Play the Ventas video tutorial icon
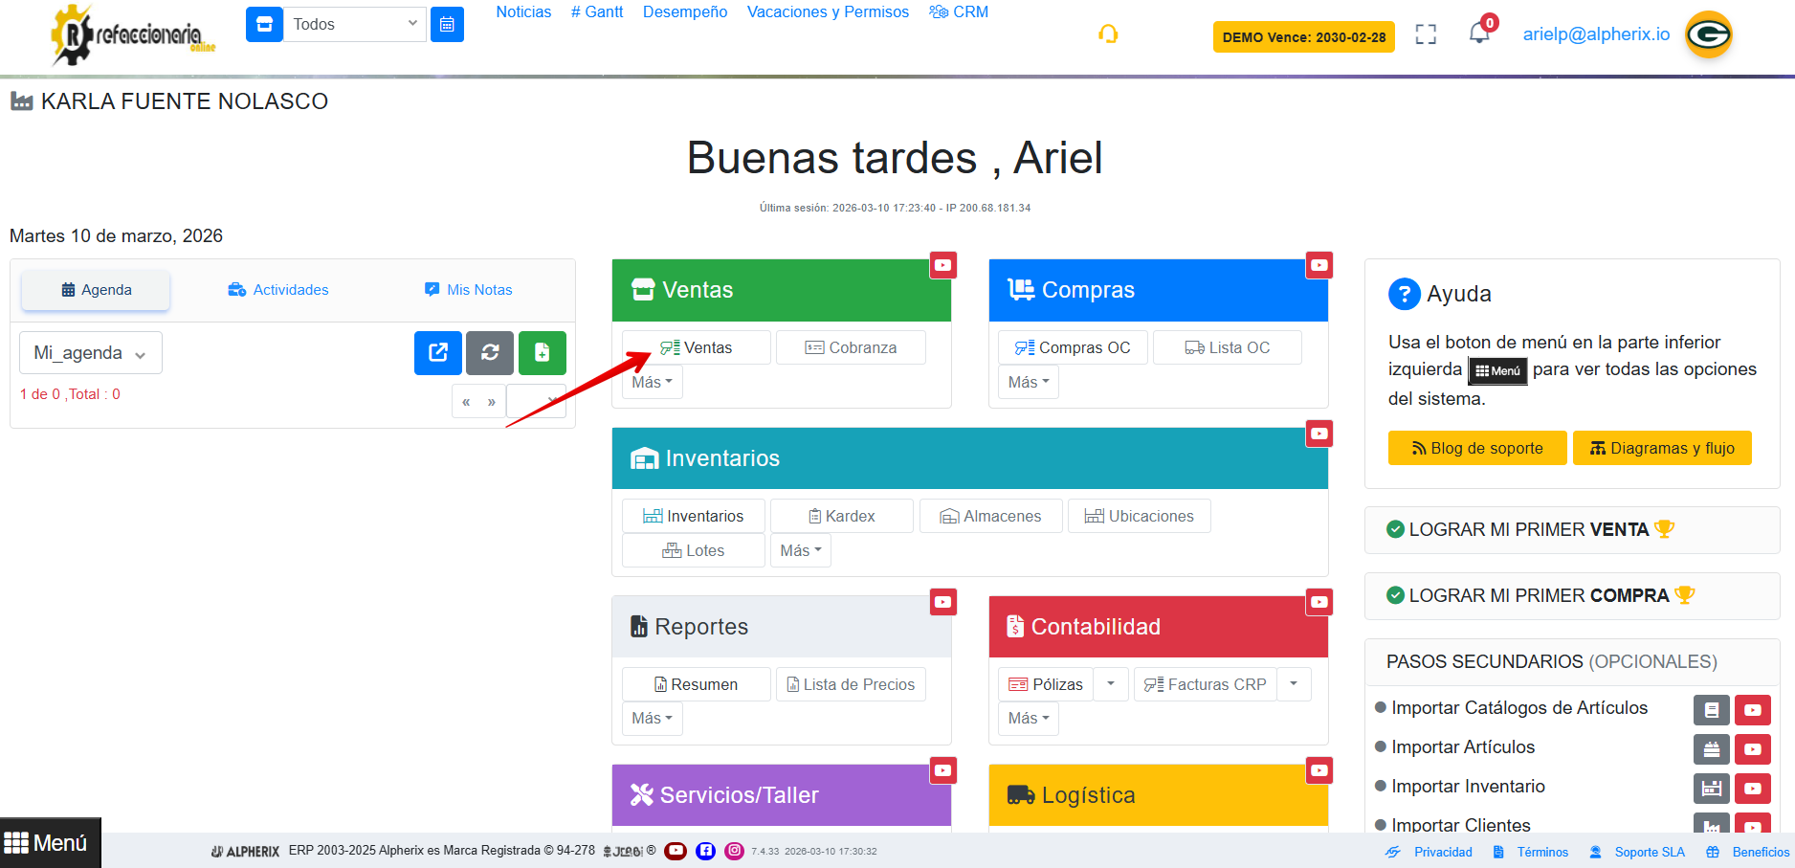This screenshot has width=1795, height=868. tap(942, 265)
